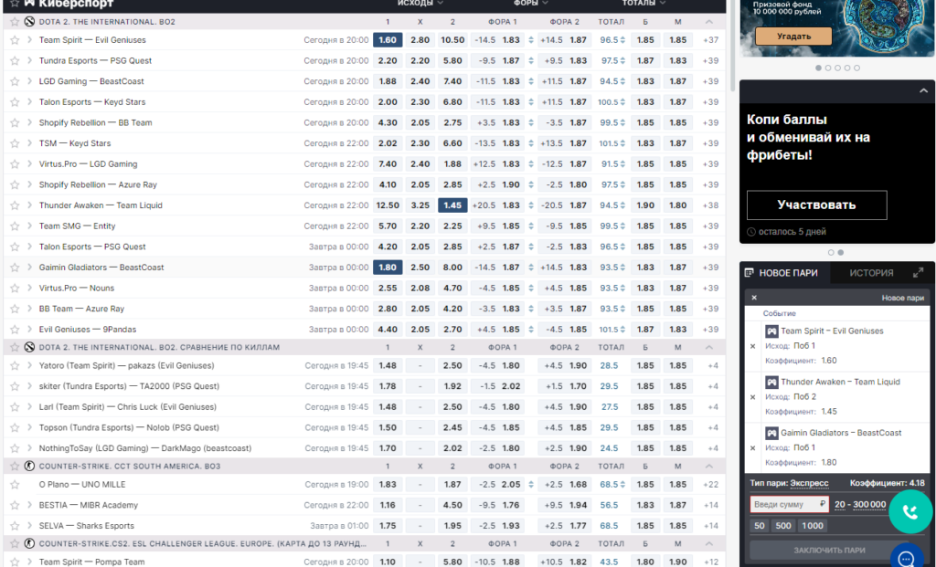Choose quick stake amount 50

coord(760,526)
